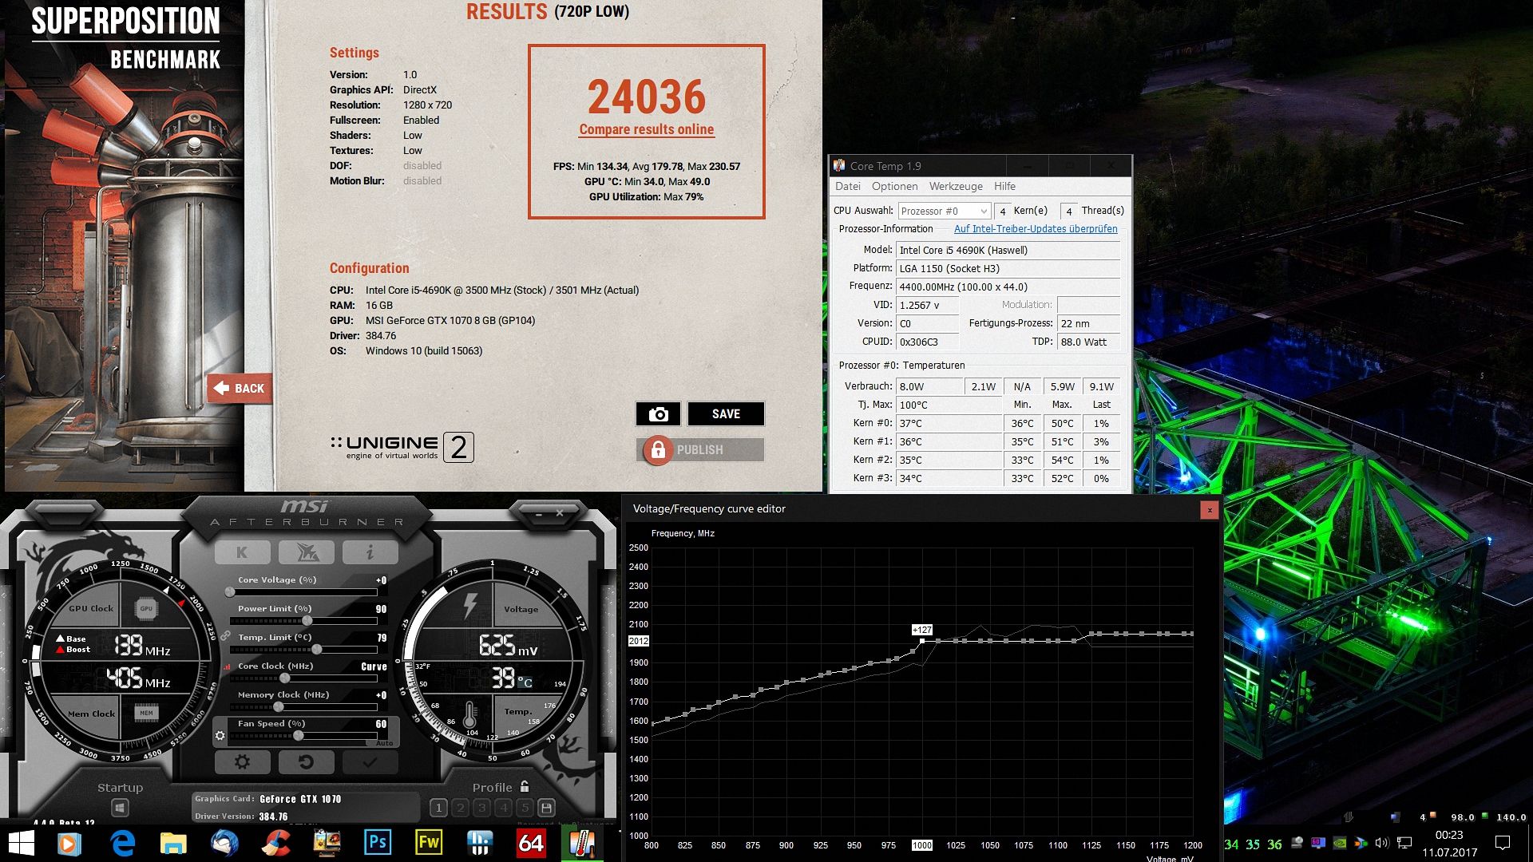Go BACK from the results screen
The image size is (1533, 862).
pyautogui.click(x=240, y=389)
